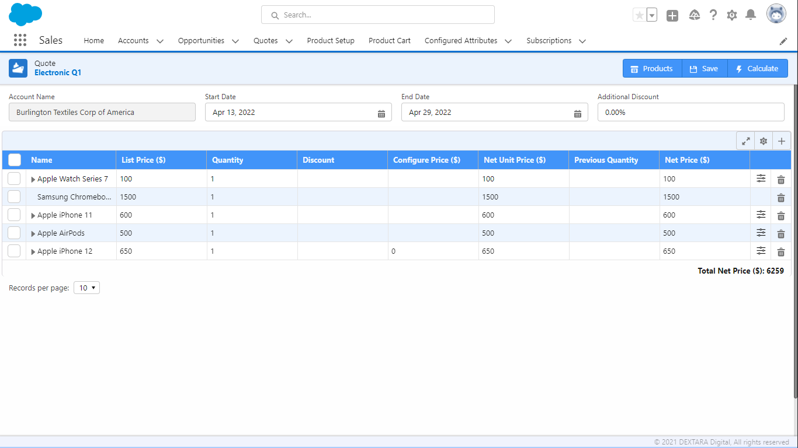
Task: Open the Opportunities tab dropdown chevron
Action: point(235,41)
